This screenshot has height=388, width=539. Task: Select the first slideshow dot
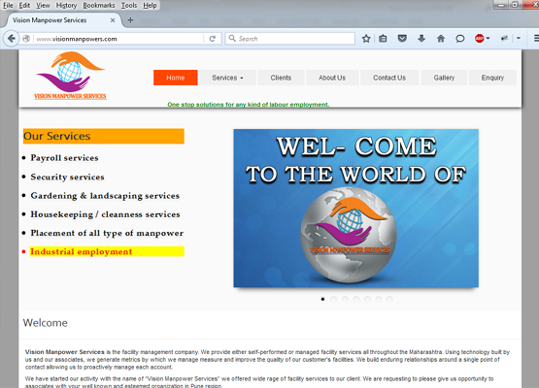click(322, 299)
